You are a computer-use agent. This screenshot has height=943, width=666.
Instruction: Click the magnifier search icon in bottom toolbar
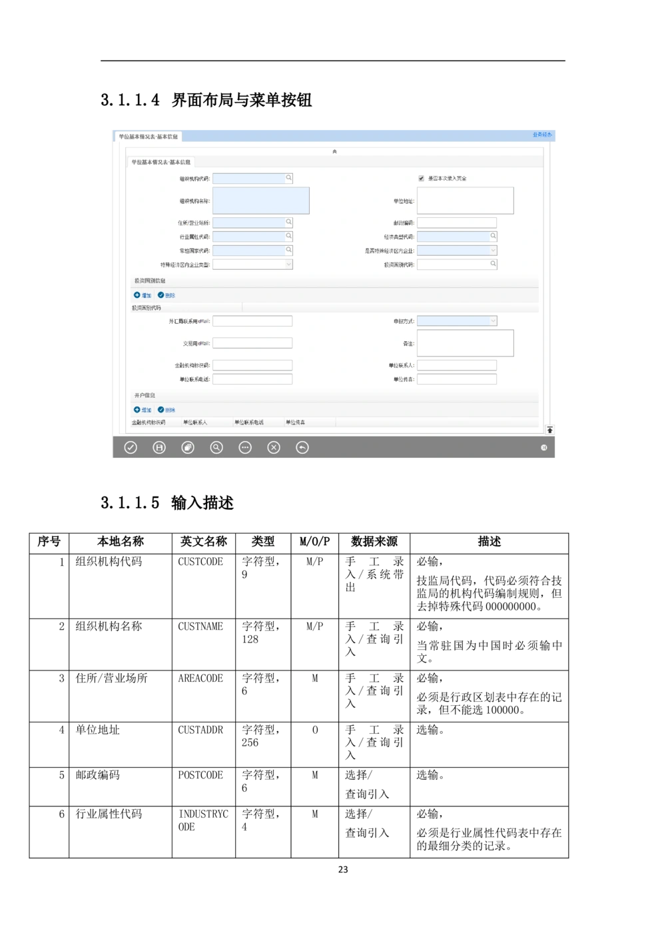tap(216, 447)
